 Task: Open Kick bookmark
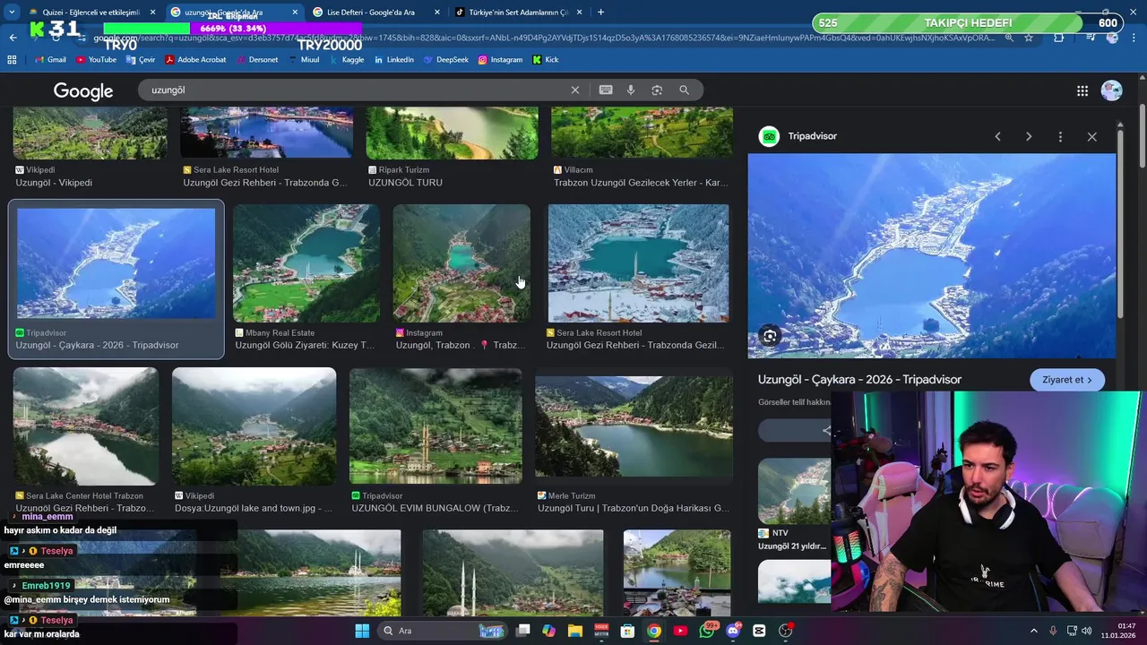tap(545, 59)
